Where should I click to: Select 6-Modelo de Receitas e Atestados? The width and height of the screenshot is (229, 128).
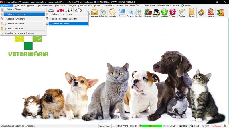point(23,33)
